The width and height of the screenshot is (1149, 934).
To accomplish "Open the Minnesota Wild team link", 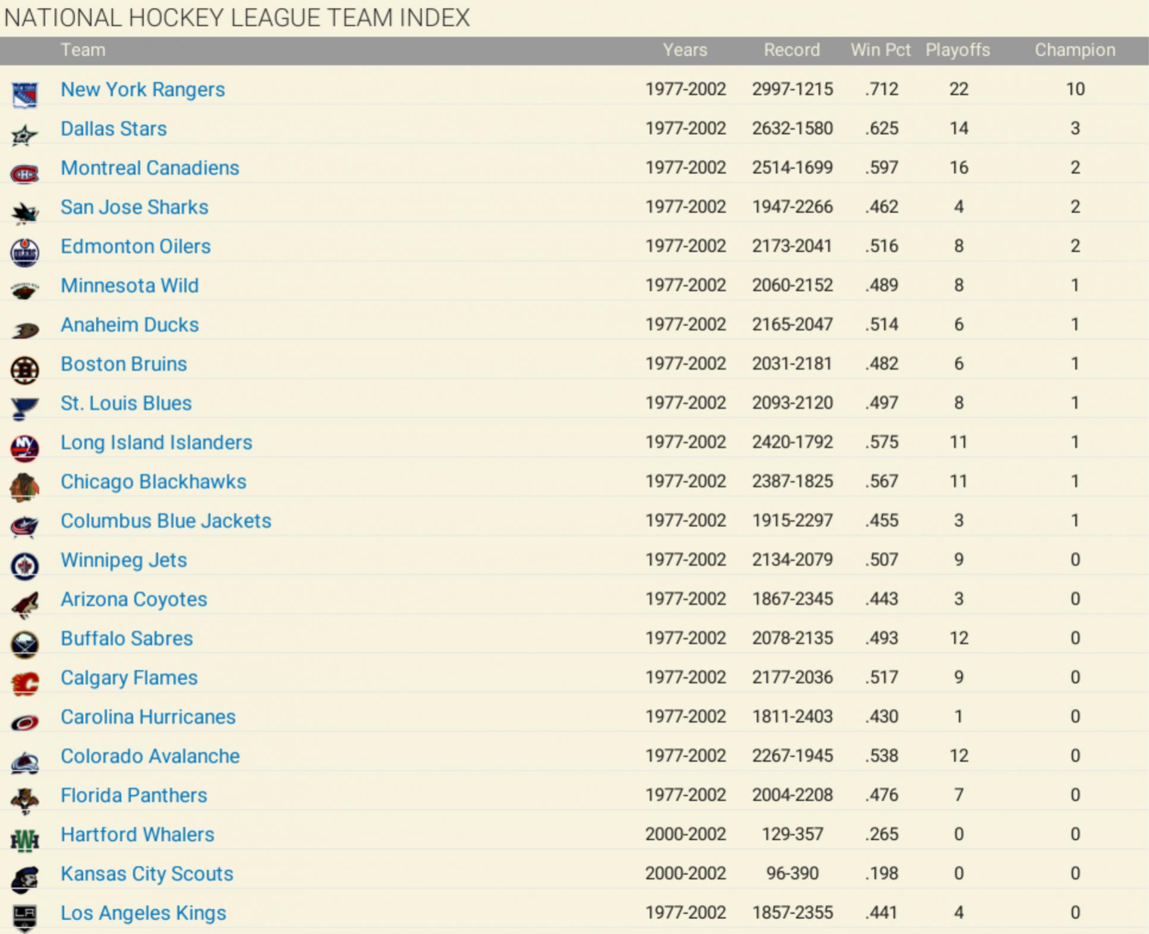I will 130,285.
